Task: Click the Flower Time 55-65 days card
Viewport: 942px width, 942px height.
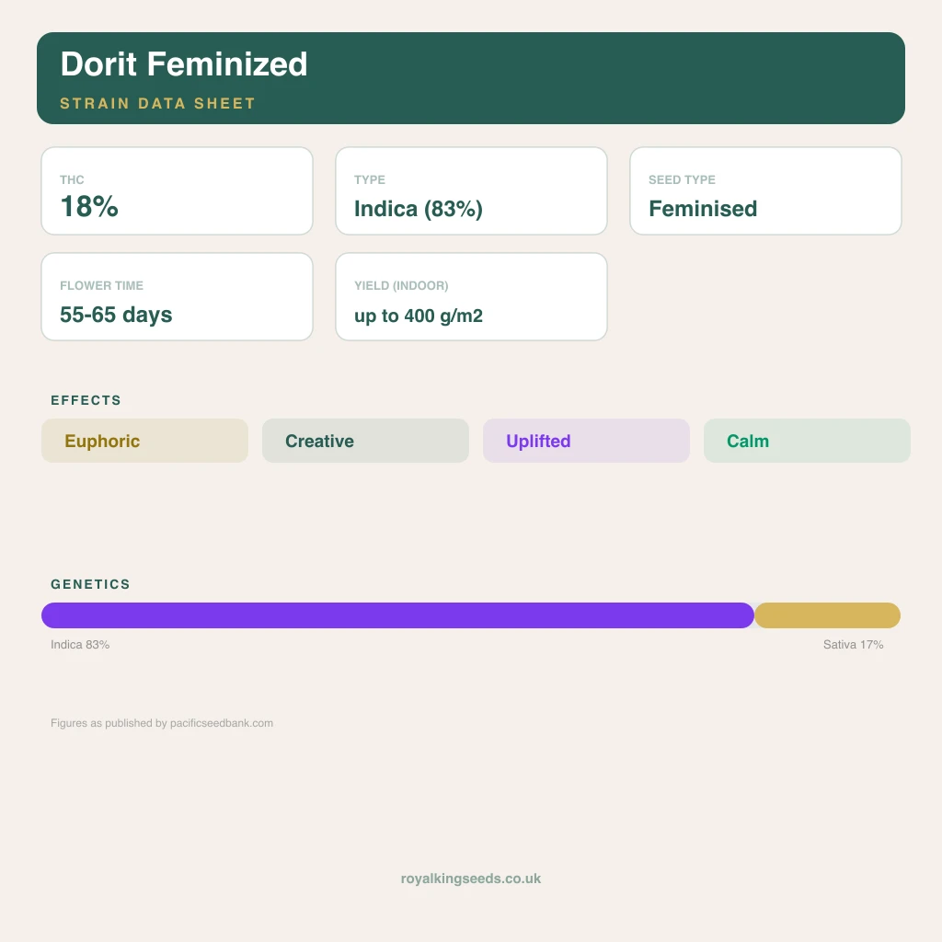Action: click(x=177, y=297)
